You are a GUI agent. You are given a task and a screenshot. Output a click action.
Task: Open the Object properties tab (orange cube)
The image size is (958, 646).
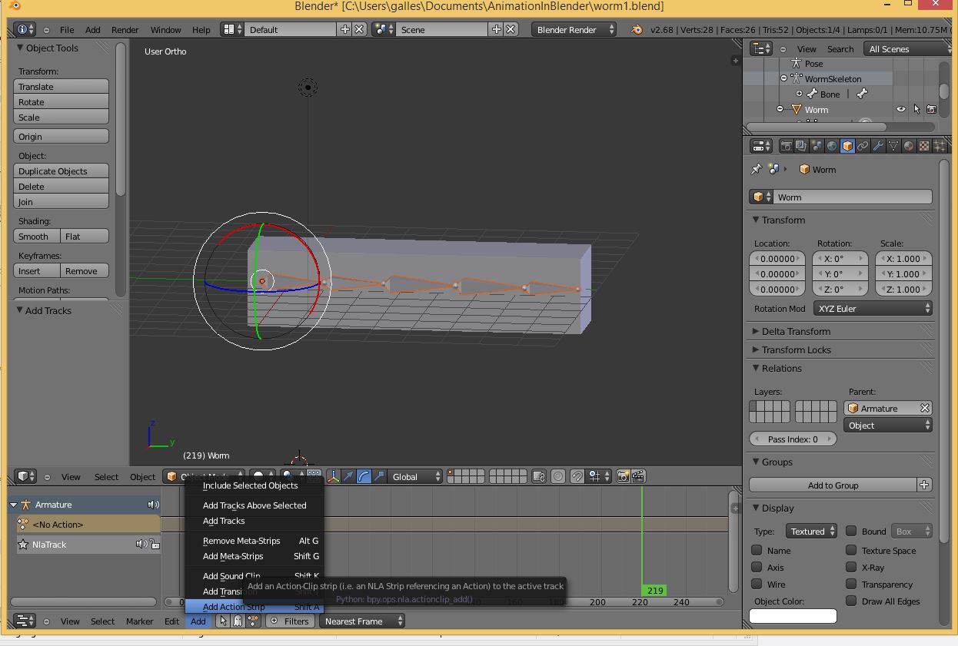click(x=847, y=146)
